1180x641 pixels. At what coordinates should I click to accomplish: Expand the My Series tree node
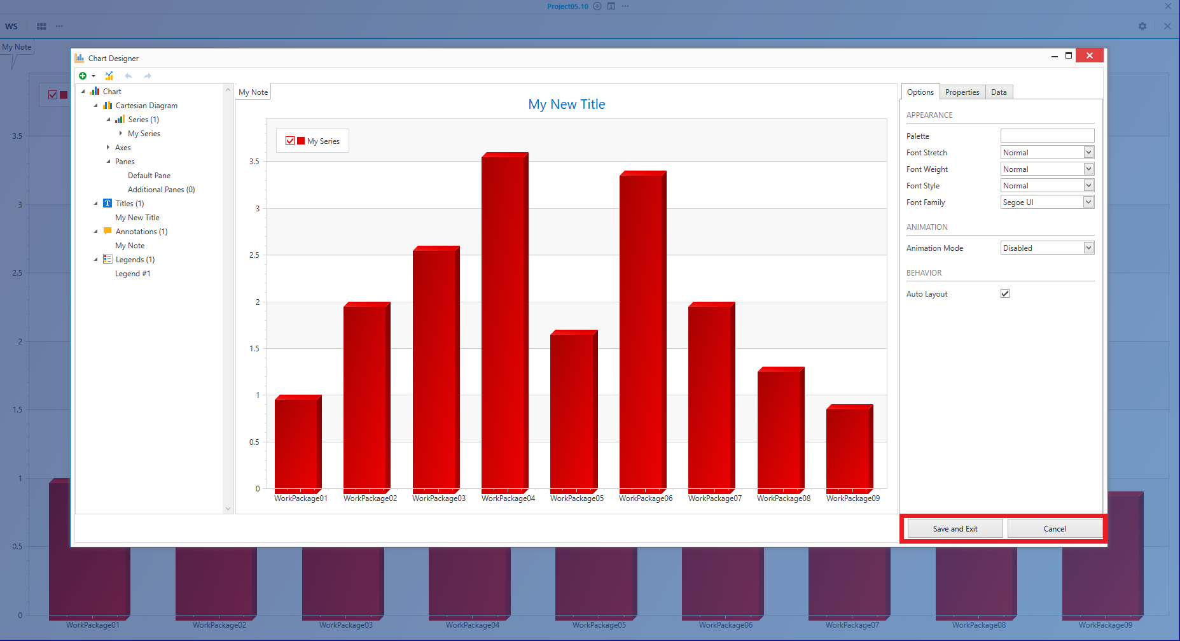point(121,133)
